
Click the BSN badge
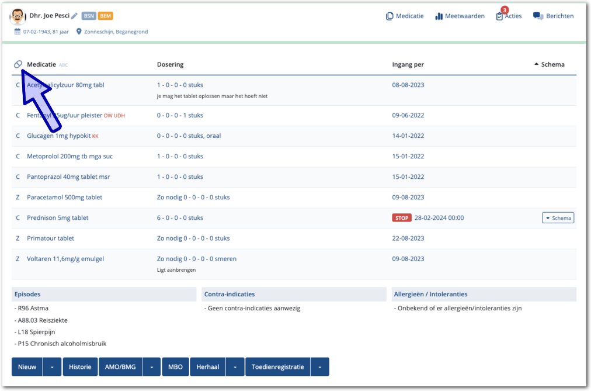(x=89, y=16)
